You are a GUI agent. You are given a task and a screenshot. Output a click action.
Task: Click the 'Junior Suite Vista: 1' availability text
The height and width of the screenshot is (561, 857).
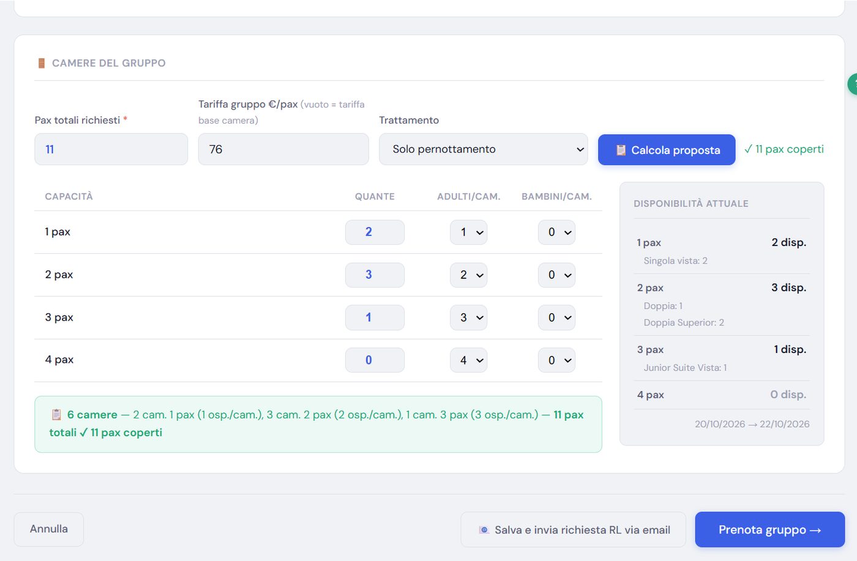click(x=685, y=368)
